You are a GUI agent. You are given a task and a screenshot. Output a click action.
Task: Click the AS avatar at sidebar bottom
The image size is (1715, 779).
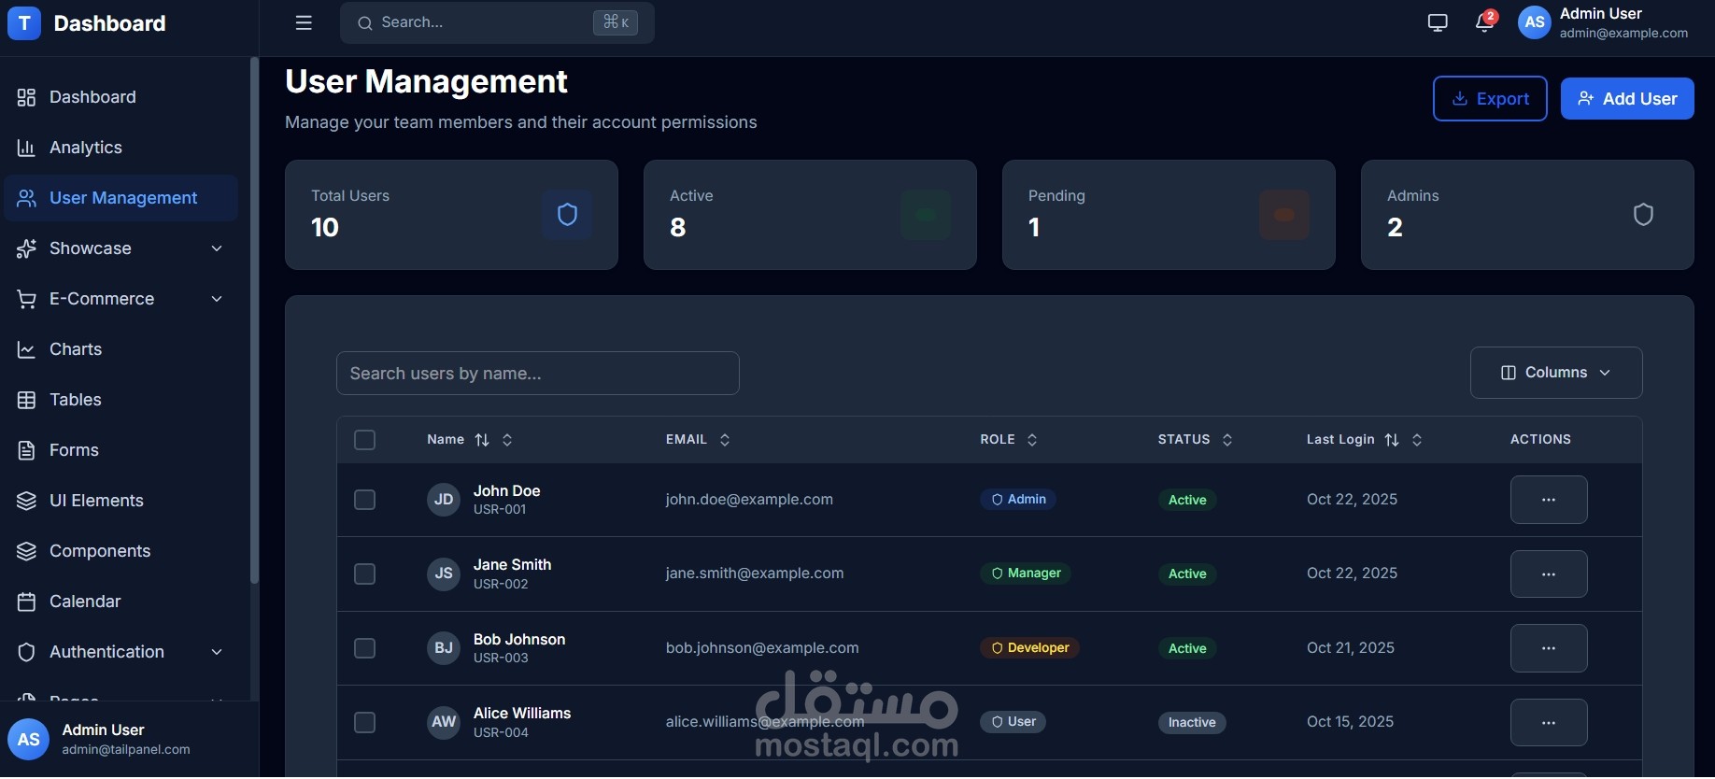tap(29, 740)
